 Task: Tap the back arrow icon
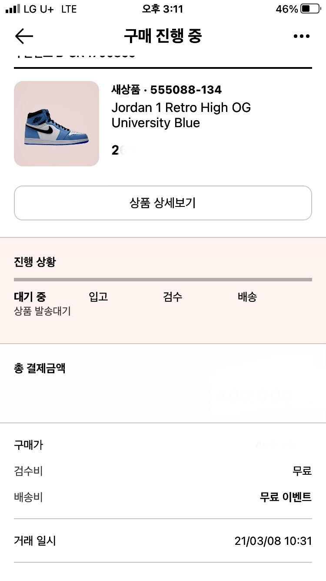pyautogui.click(x=24, y=36)
